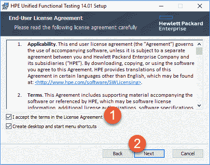
Task: Click the End-User License Agreement heading
Action: coord(46,18)
